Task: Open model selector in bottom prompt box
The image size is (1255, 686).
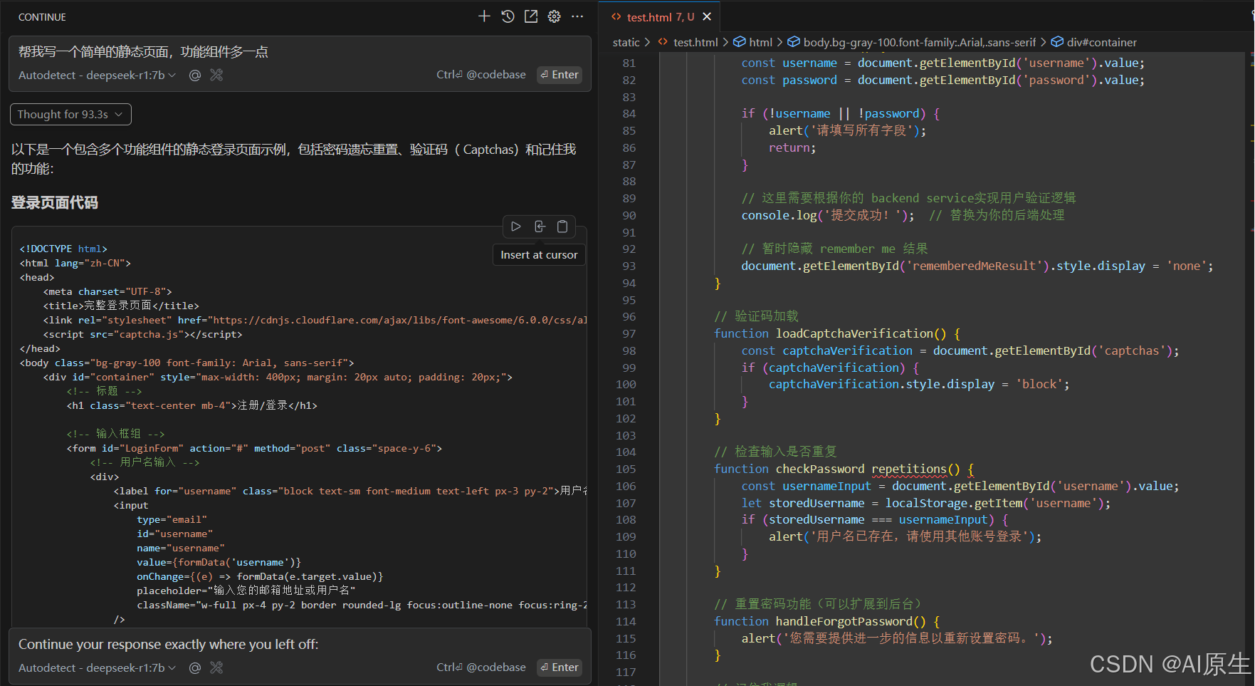Action: point(98,667)
